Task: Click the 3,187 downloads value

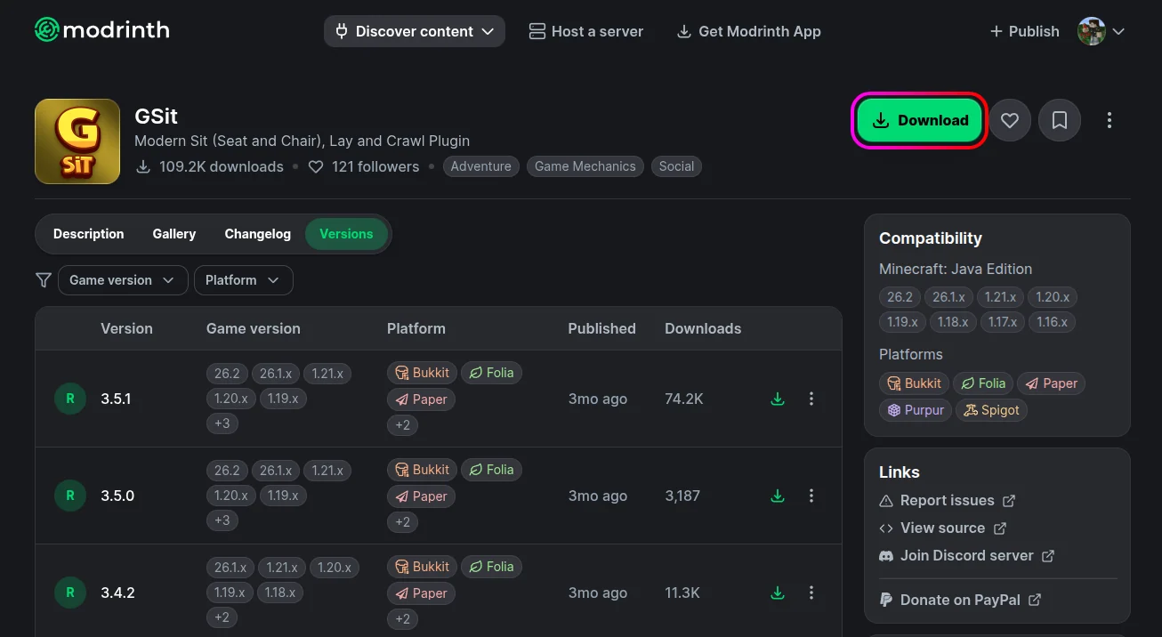Action: [x=682, y=496]
